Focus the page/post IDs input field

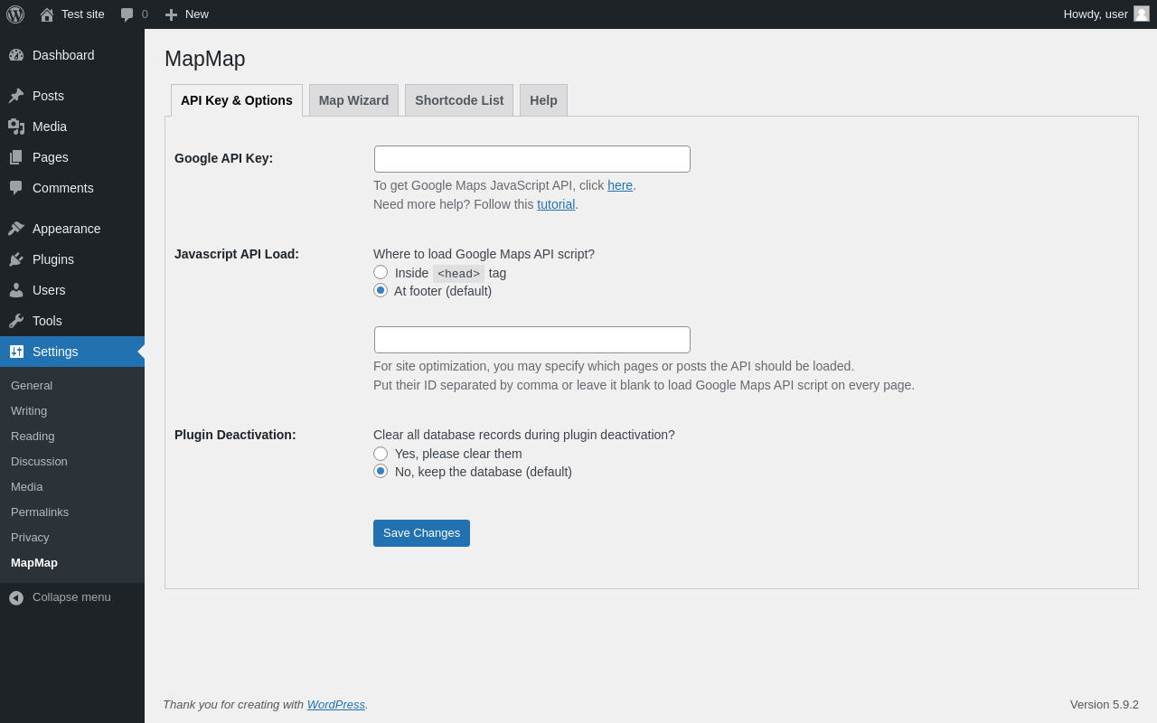532,340
